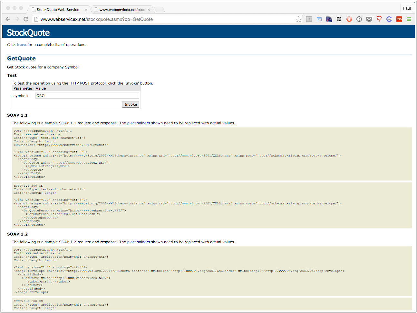This screenshot has height=313, width=417.
Task: Click the browser forward arrow
Action: pyautogui.click(x=17, y=19)
